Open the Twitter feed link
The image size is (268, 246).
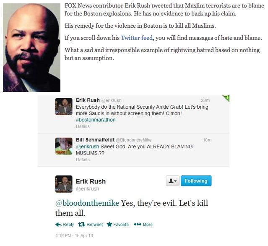[137, 38]
